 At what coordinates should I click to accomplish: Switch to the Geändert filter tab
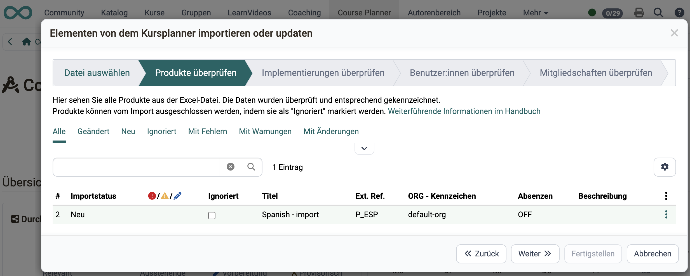(93, 132)
